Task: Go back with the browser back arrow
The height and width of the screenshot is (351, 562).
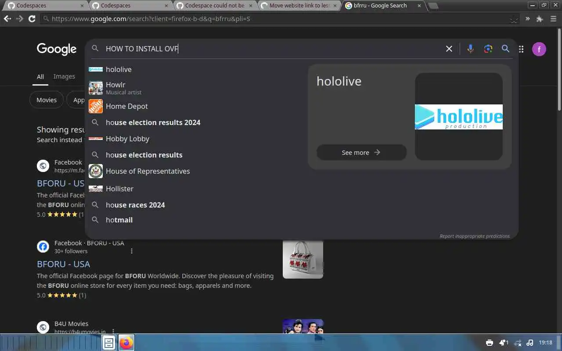Action: click(x=7, y=19)
